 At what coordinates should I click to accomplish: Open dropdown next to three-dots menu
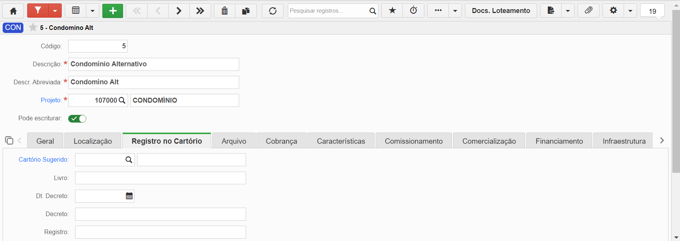[455, 11]
